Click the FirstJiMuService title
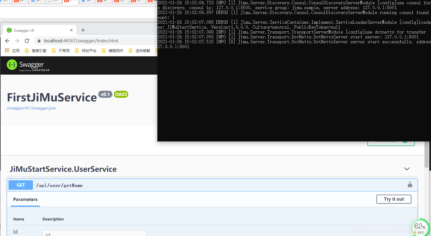The height and width of the screenshot is (236, 431). point(52,97)
